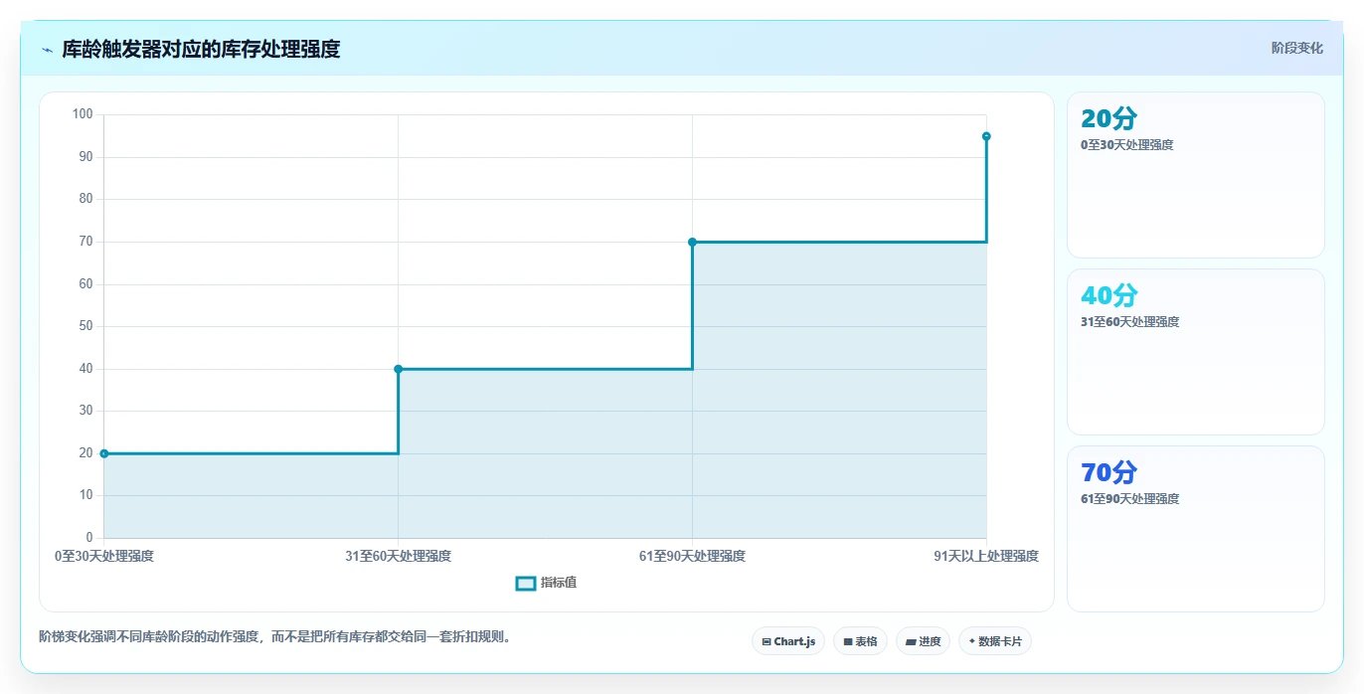Click the data point at value 40
1364x694 pixels.
(x=398, y=369)
